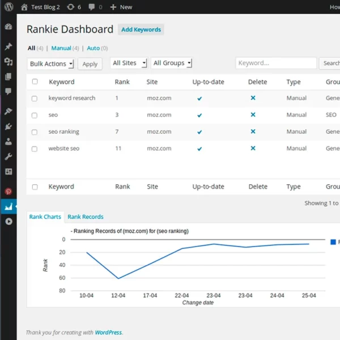Sort by Site header column
The height and width of the screenshot is (340, 340).
[152, 82]
